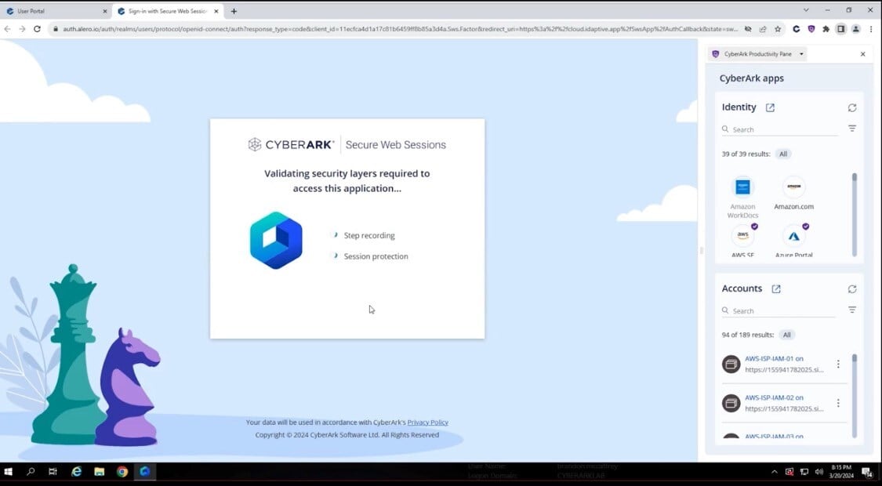This screenshot has height=486, width=882.
Task: Open the CyberArk Productivity Pane dropdown
Action: (801, 54)
